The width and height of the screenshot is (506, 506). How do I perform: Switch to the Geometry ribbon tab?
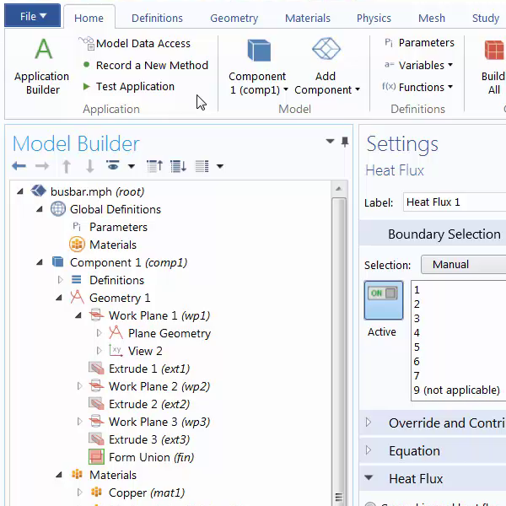point(234,18)
